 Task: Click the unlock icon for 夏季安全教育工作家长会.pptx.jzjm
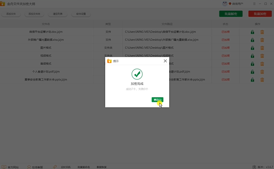252,80
